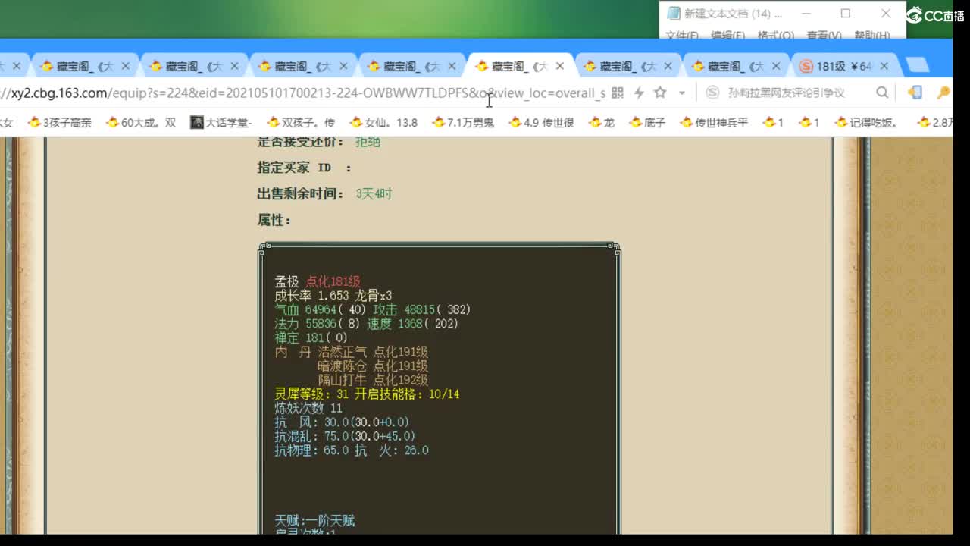Click the search box showing 孙莉拉黑网友评论引争议
Image resolution: width=970 pixels, height=546 pixels.
[x=786, y=93]
